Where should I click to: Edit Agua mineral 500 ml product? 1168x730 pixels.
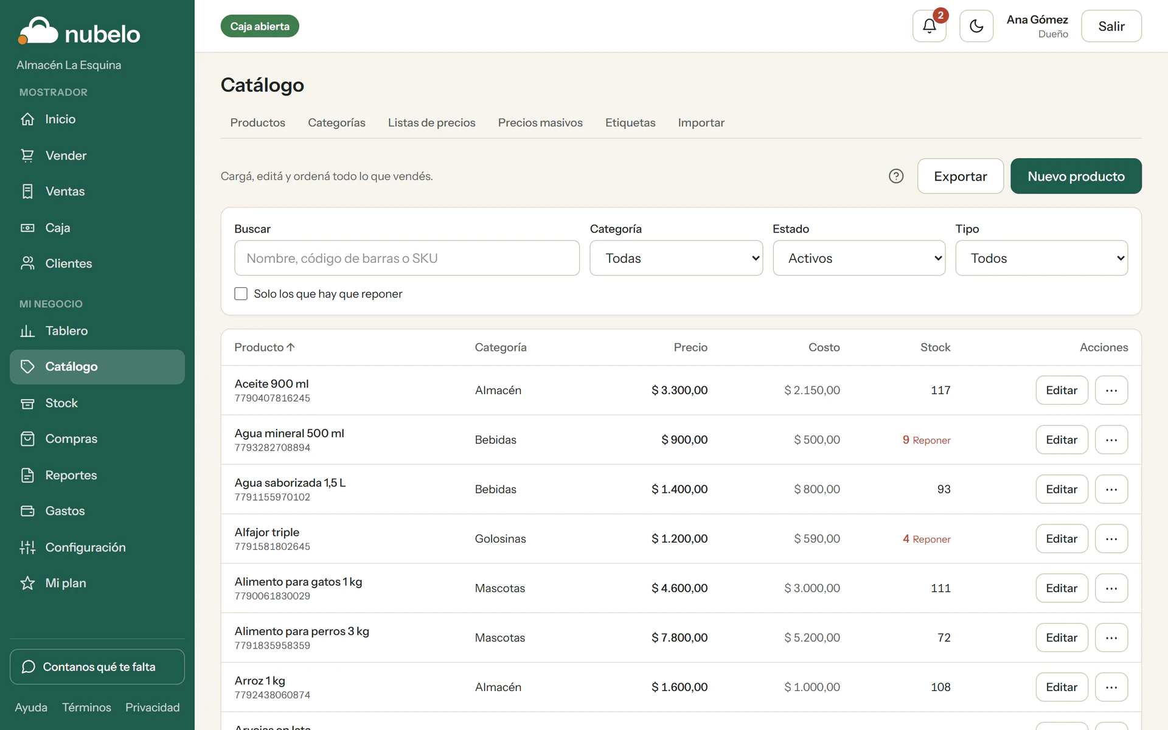pos(1062,440)
